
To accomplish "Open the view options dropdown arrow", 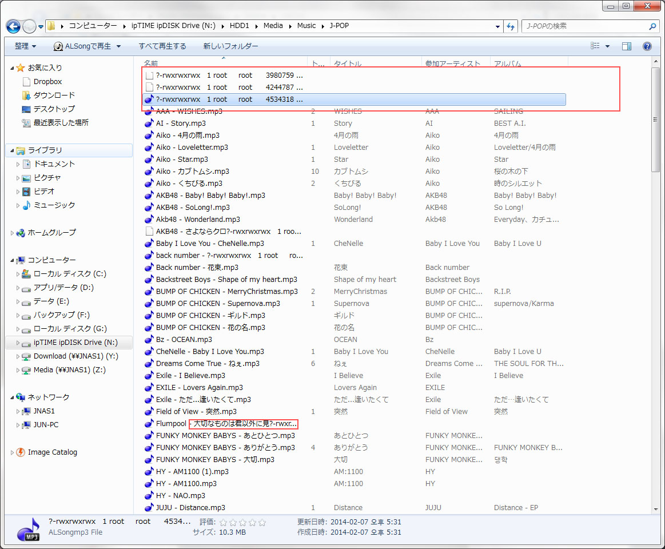I will coord(607,46).
